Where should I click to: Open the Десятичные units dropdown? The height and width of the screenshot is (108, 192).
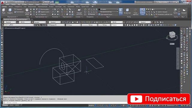pos(171,105)
